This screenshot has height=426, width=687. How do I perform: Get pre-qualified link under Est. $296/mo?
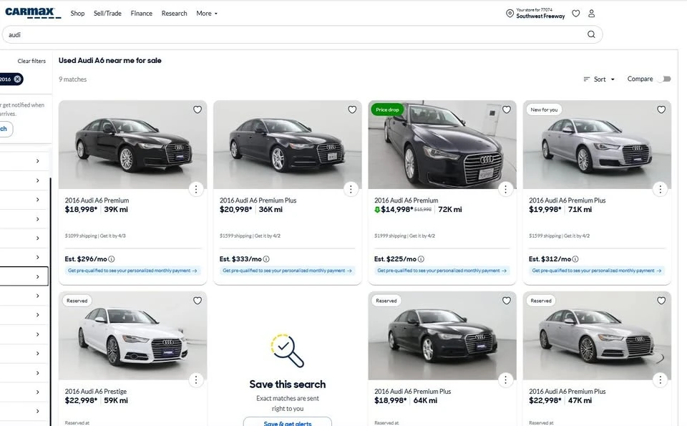pyautogui.click(x=133, y=271)
